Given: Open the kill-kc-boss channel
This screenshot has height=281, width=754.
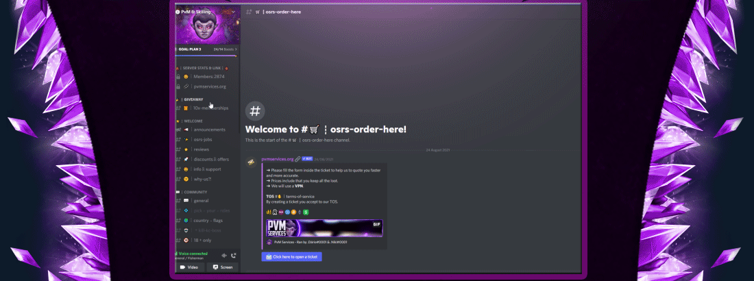Looking at the screenshot, I should (207, 230).
